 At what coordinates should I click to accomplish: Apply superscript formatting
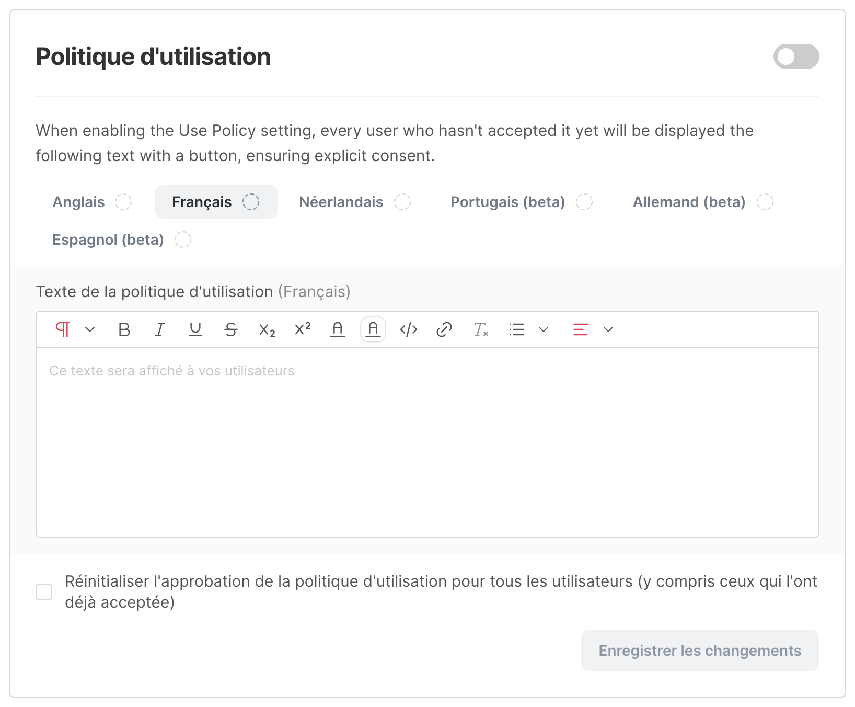(303, 329)
